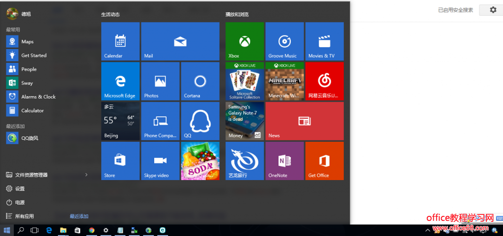Launch the Candy Crush Soda tile
The image size is (503, 236).
200,161
